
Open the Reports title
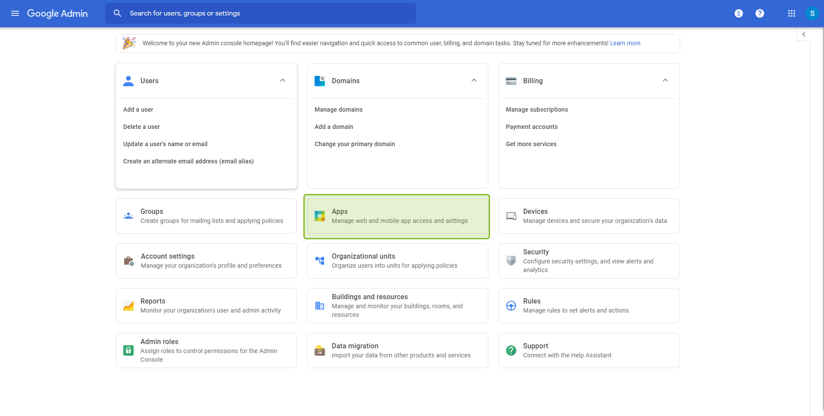point(153,301)
